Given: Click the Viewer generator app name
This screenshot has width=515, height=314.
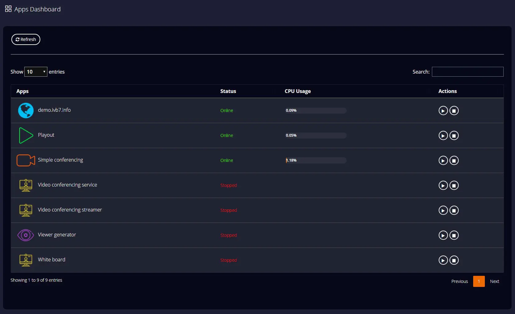Looking at the screenshot, I should pyautogui.click(x=57, y=235).
